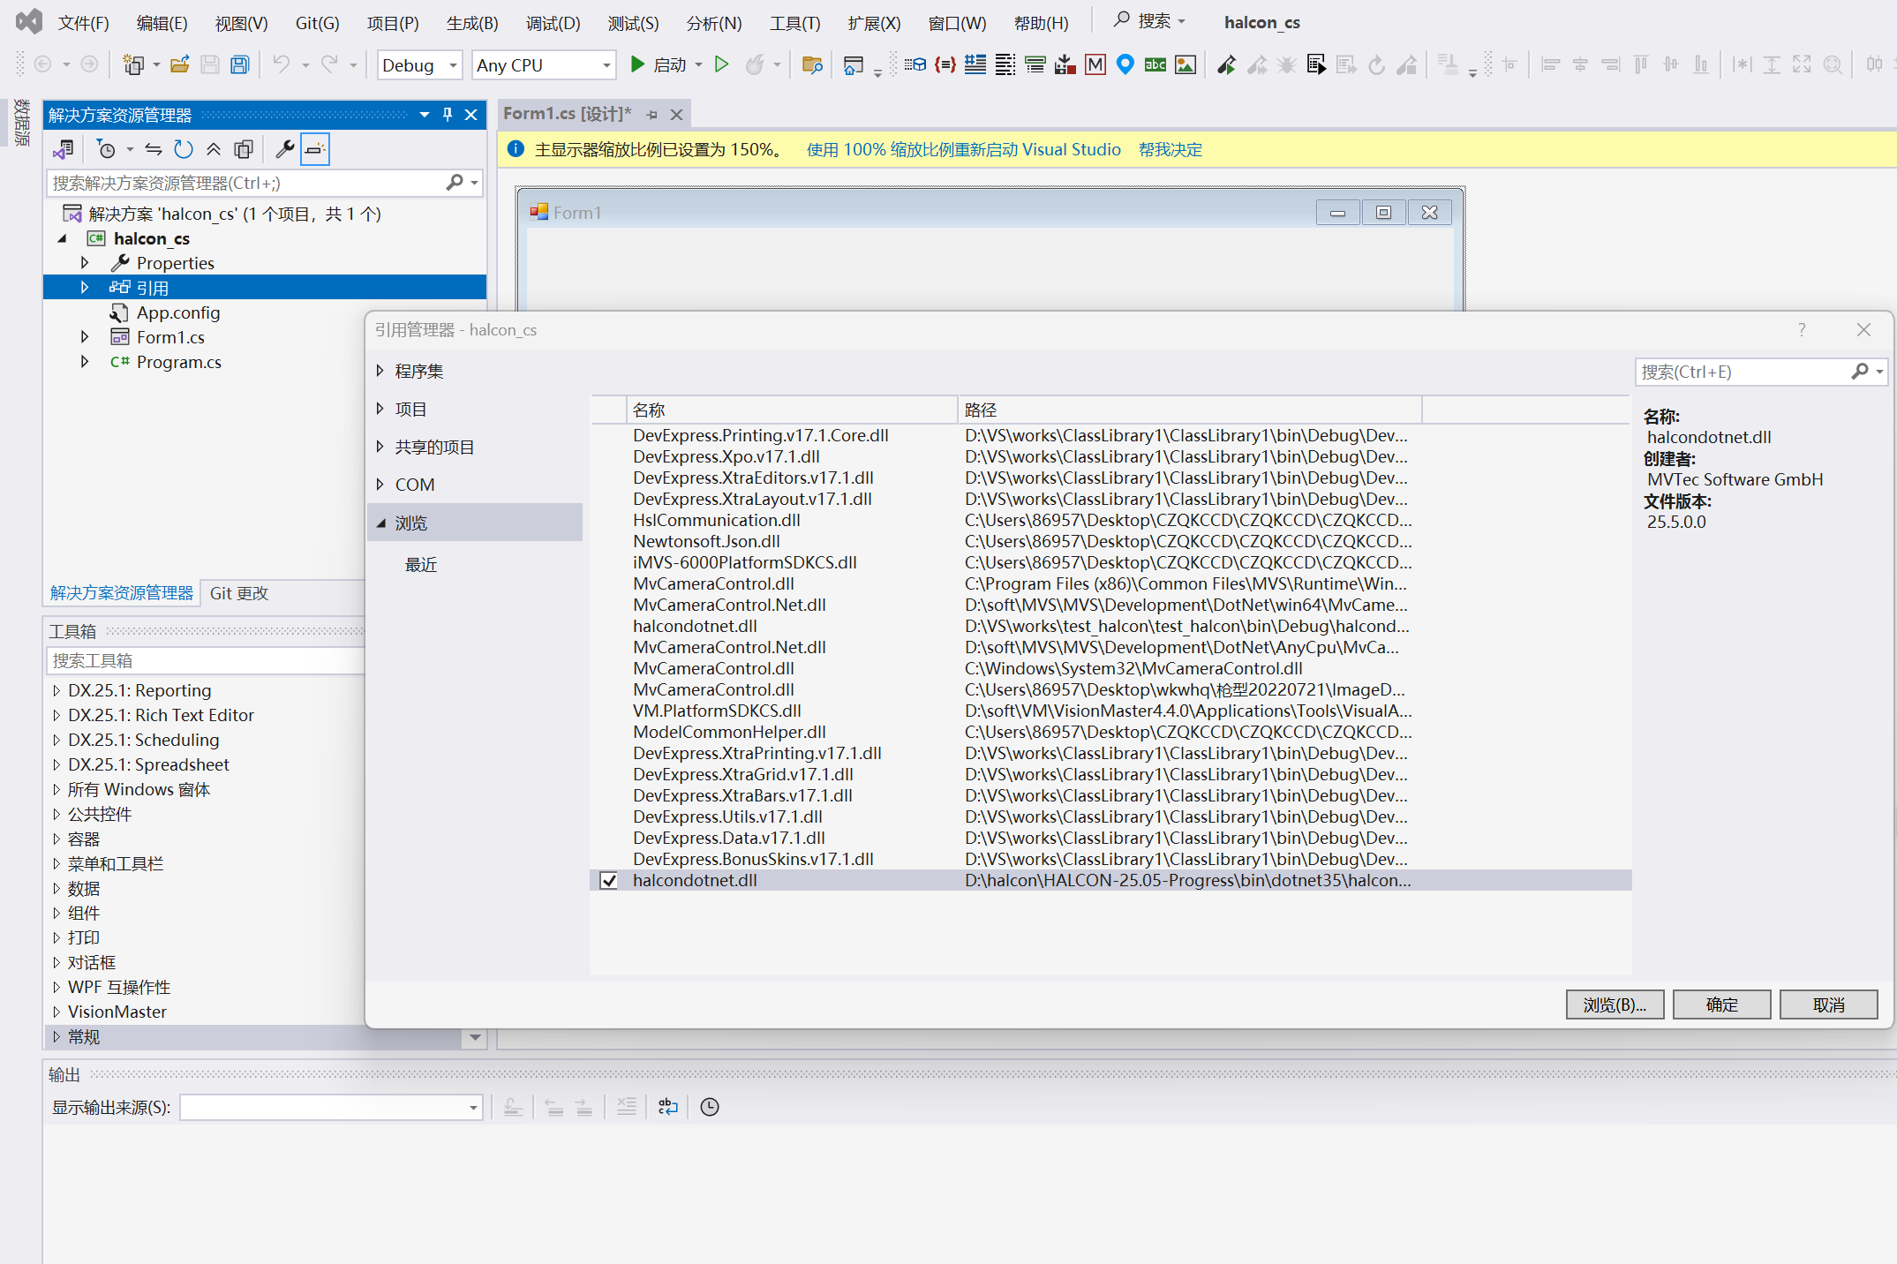Click the green Start debugging arrow
Viewport: 1897px width, 1264px height.
tap(637, 64)
